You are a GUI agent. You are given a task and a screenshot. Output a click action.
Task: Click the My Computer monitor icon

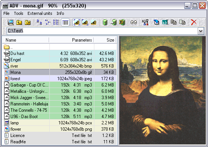pos(11,22)
